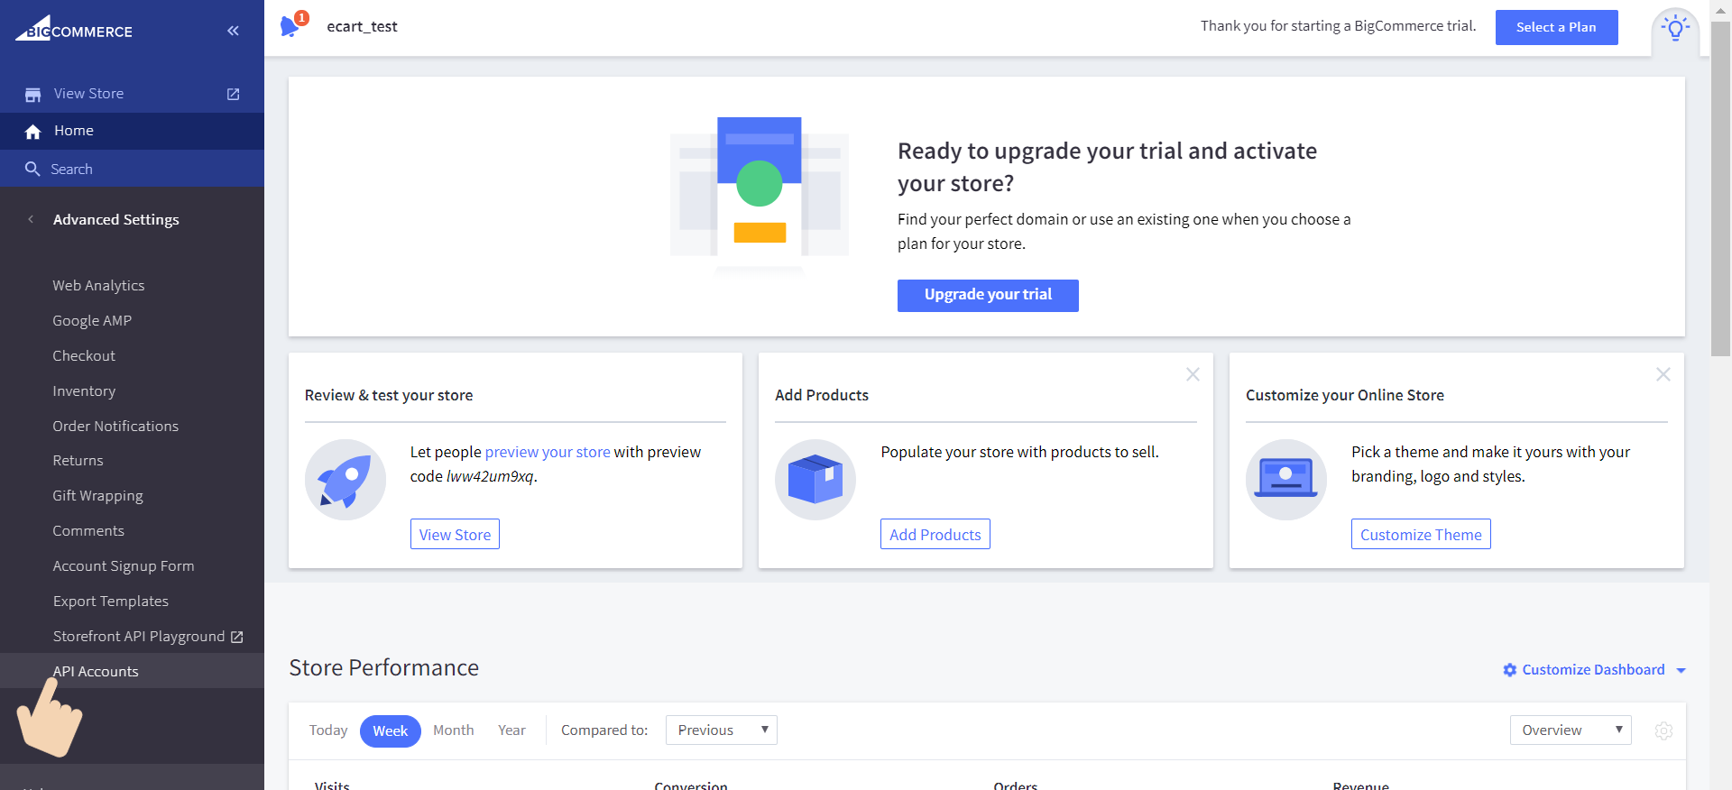Click the Add Products button
Viewport: 1732px width, 790px height.
tap(935, 534)
